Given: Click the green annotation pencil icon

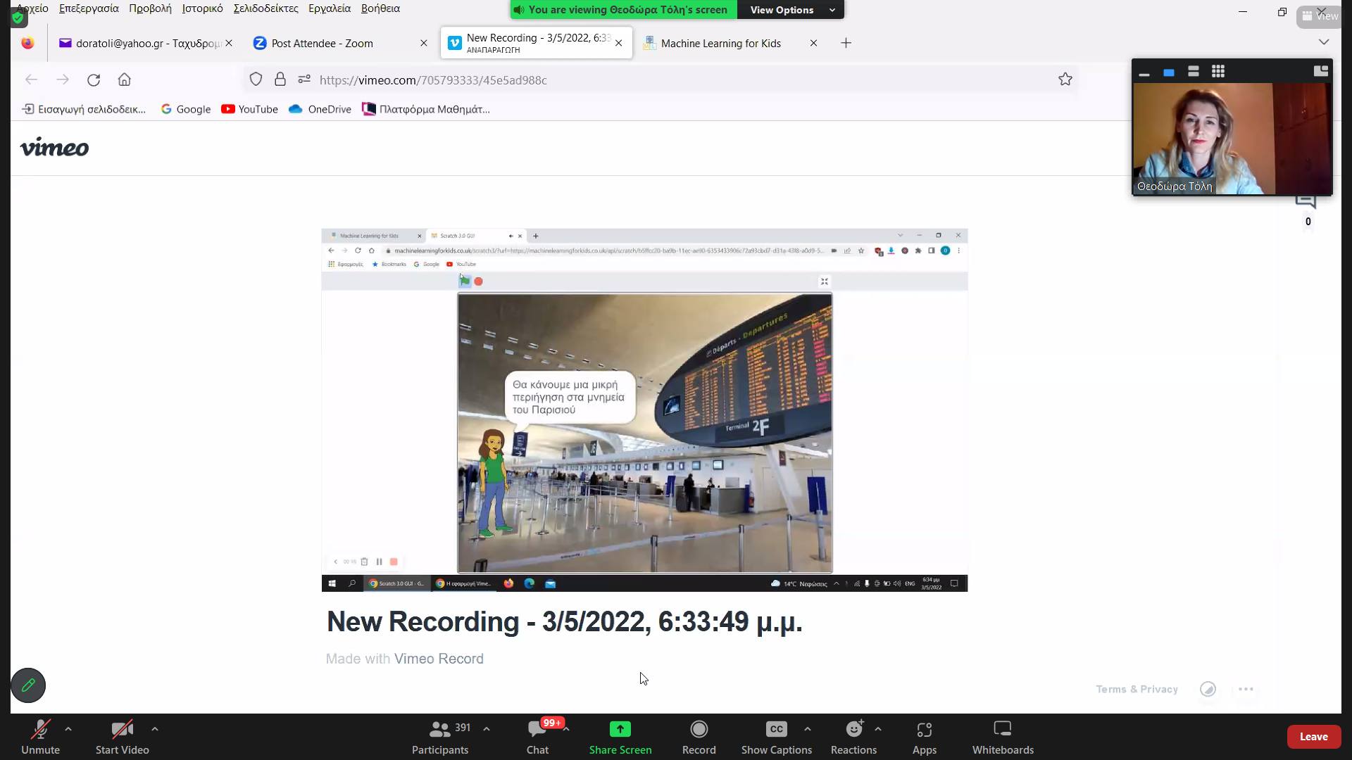Looking at the screenshot, I should (28, 685).
